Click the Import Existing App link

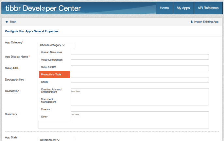(x=205, y=22)
